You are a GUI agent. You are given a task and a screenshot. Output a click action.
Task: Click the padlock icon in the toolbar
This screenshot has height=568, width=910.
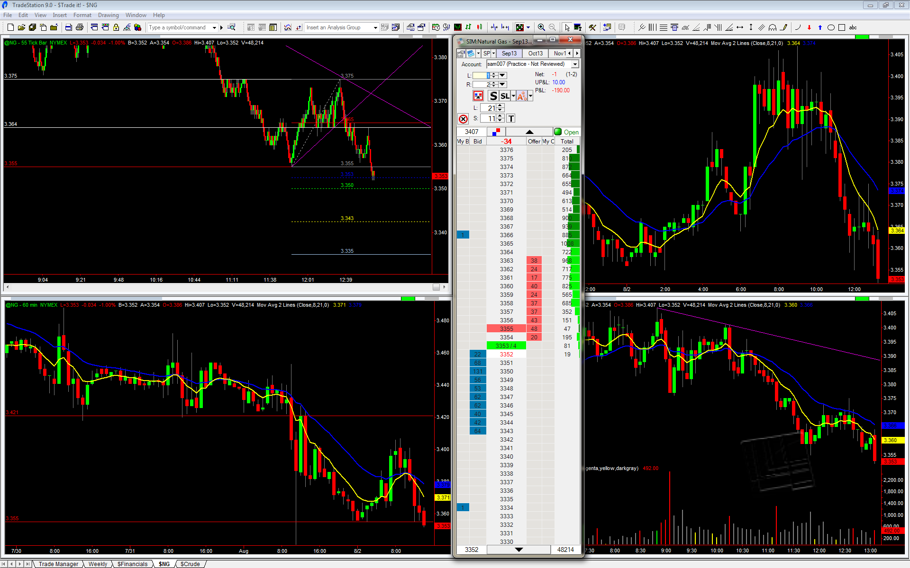coord(116,27)
